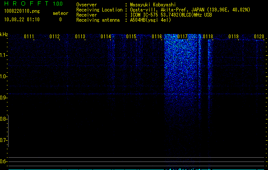Image resolution: width=268 pixels, height=170 pixels.
Task: Select A504HB(yagi 4el) antenna text
Action: tap(150, 20)
